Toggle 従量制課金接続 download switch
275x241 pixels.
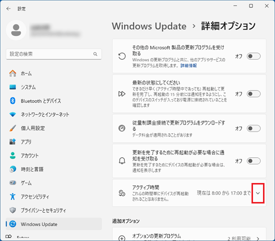coord(253,128)
